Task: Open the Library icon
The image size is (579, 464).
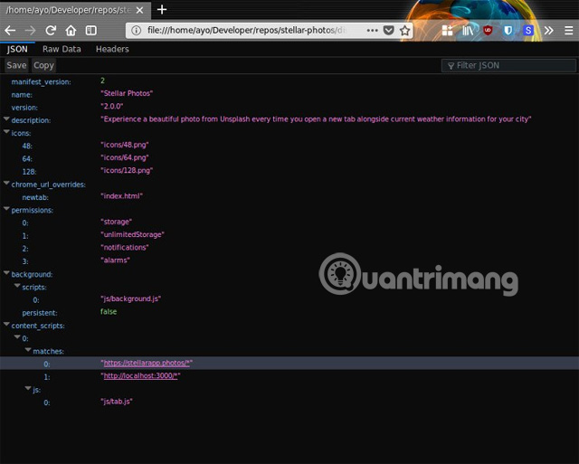Action: click(468, 30)
